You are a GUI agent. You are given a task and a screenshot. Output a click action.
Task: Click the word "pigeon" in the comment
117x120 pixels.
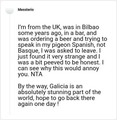[61, 45]
